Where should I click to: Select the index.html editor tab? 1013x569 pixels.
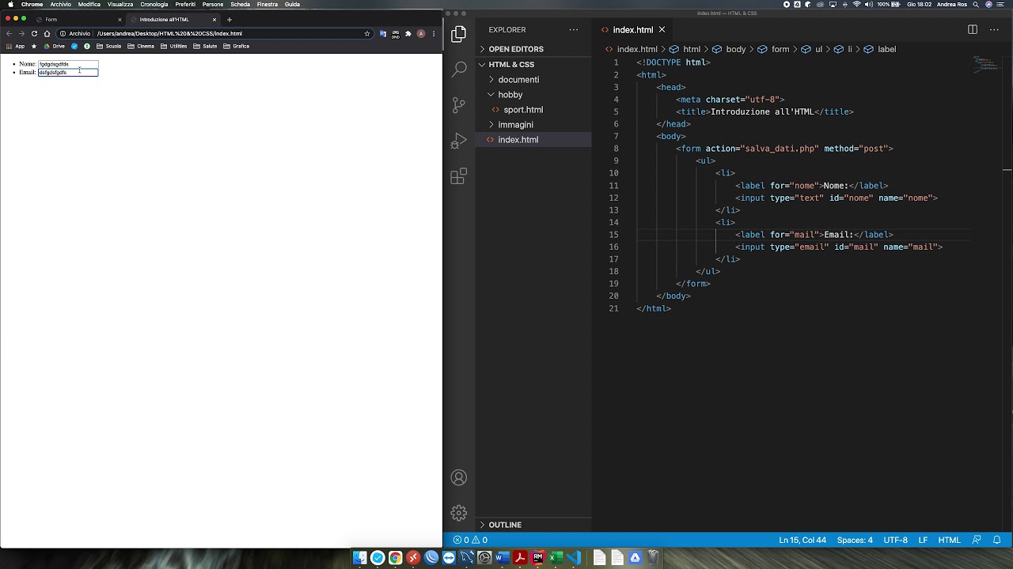(633, 30)
